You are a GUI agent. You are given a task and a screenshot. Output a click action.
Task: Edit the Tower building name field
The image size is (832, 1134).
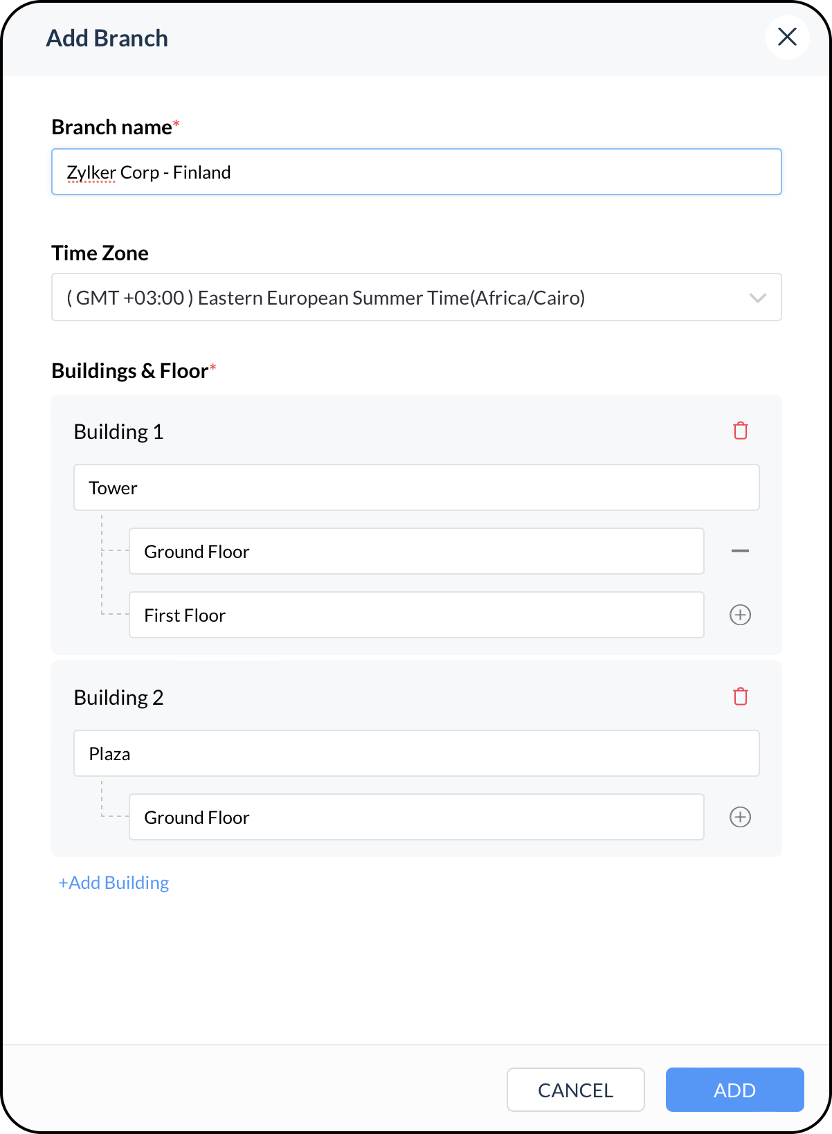417,487
